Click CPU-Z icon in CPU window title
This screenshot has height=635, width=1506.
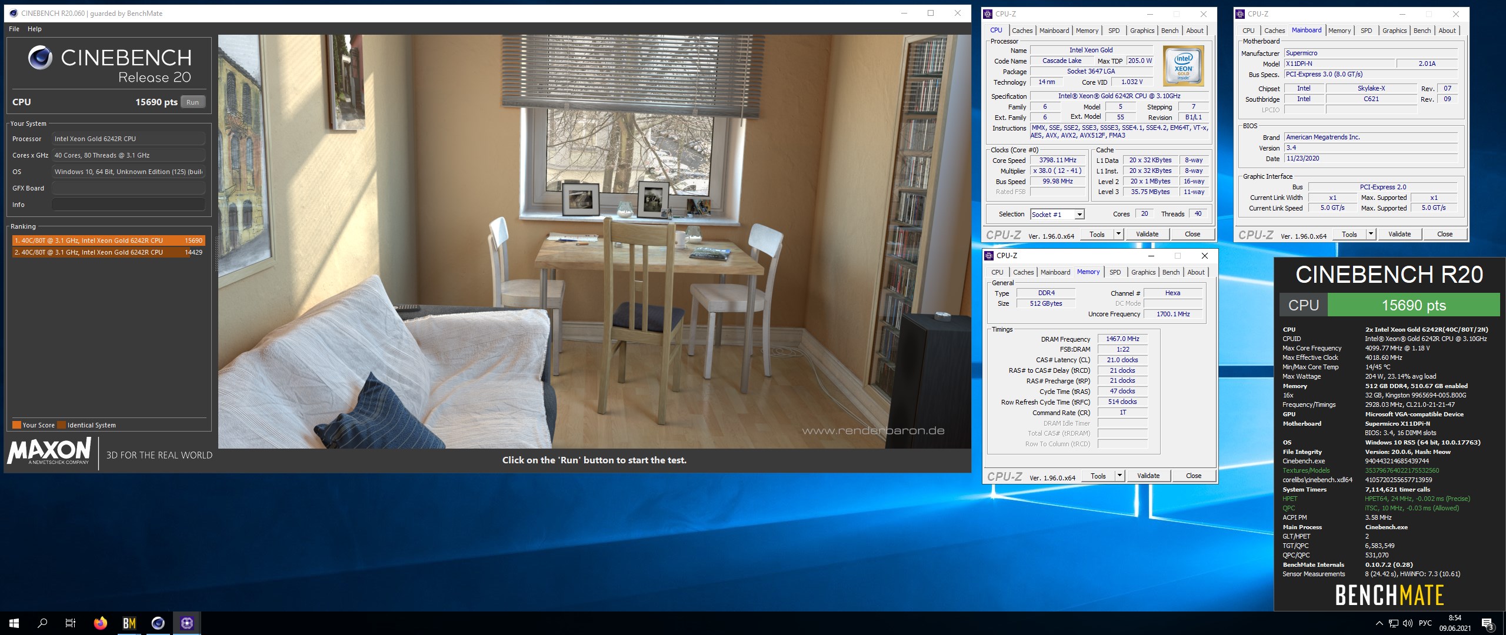click(x=988, y=14)
